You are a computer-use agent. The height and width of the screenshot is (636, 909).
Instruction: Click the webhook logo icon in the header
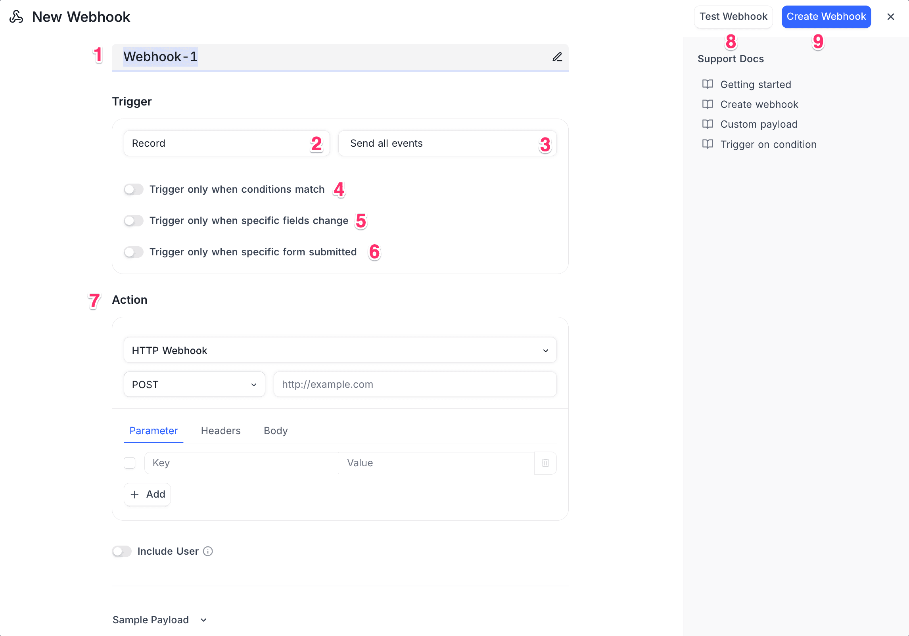click(15, 17)
